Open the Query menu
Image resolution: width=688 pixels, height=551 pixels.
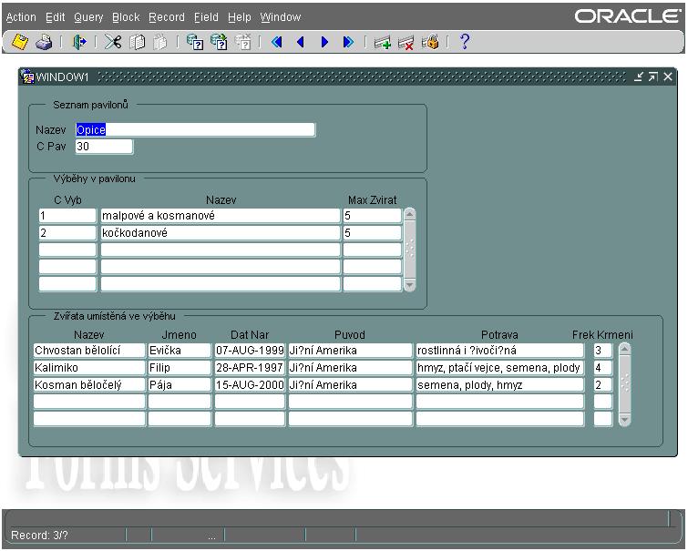pyautogui.click(x=88, y=17)
